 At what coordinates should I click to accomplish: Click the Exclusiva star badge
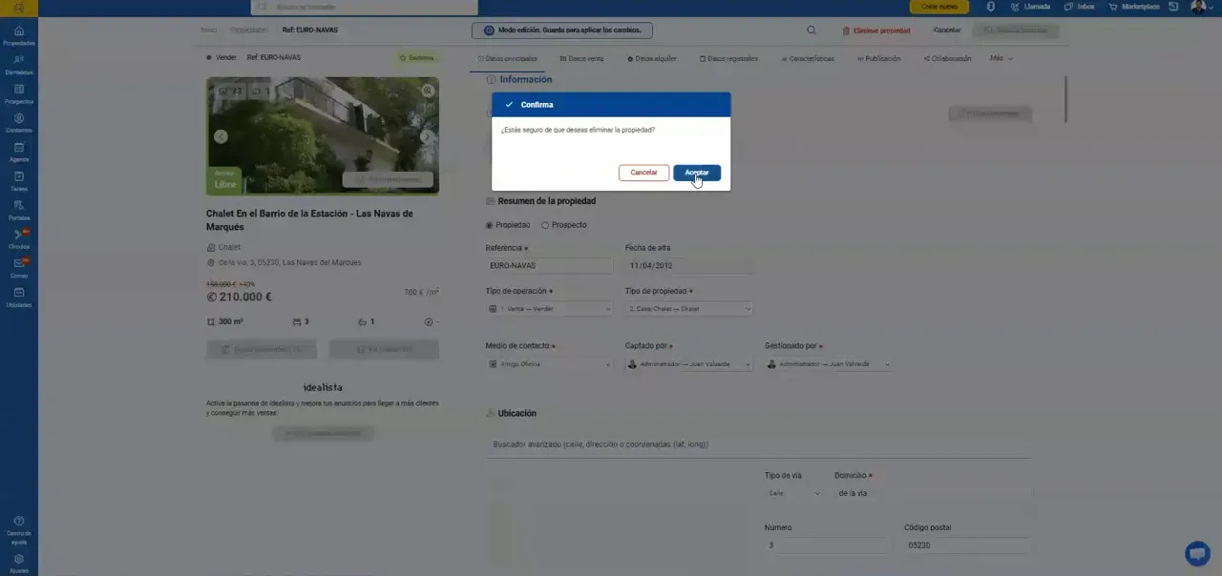417,57
